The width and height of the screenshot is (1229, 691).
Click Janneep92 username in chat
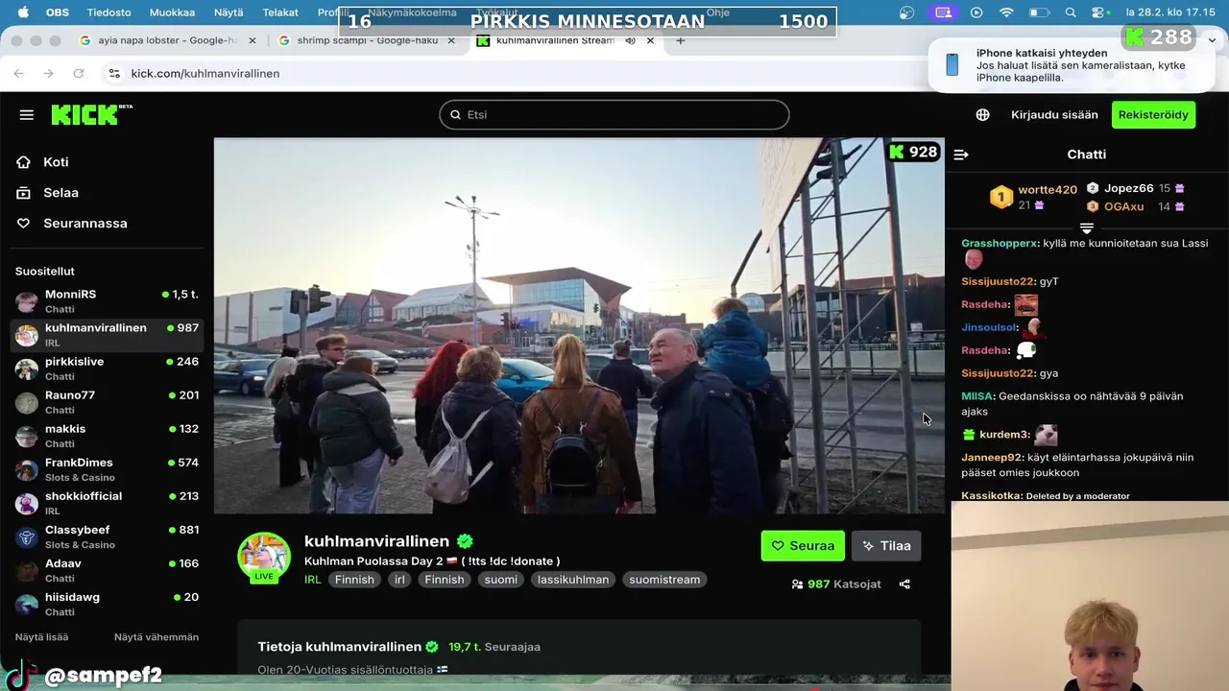point(993,458)
